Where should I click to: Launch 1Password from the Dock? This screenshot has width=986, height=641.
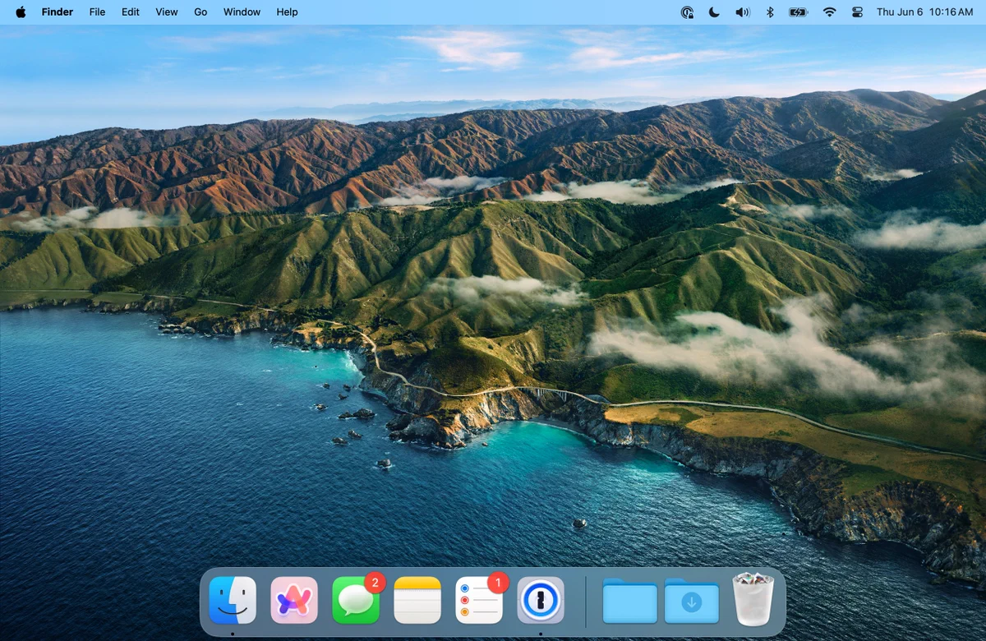[x=541, y=600]
